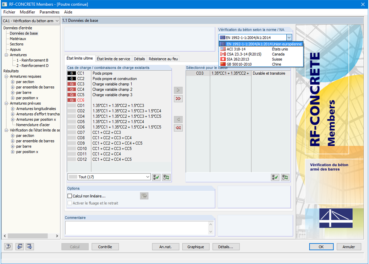Select CO3 in the selected-for-calculation list
Viewport: 369px width, 264px height.
click(x=238, y=73)
